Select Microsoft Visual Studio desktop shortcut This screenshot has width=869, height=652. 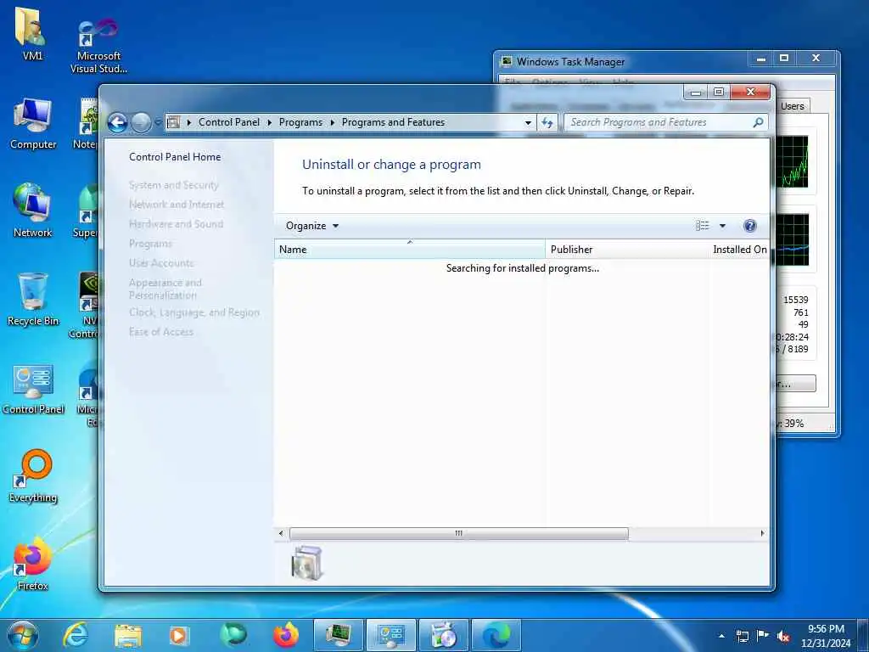click(x=98, y=47)
